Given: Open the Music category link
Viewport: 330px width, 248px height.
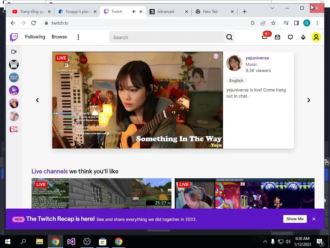Looking at the screenshot, I should (x=251, y=65).
